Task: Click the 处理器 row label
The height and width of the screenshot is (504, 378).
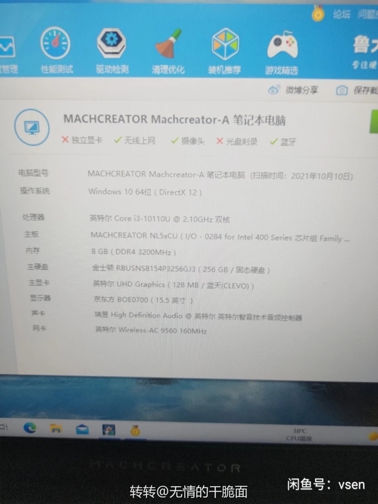Action: [33, 217]
